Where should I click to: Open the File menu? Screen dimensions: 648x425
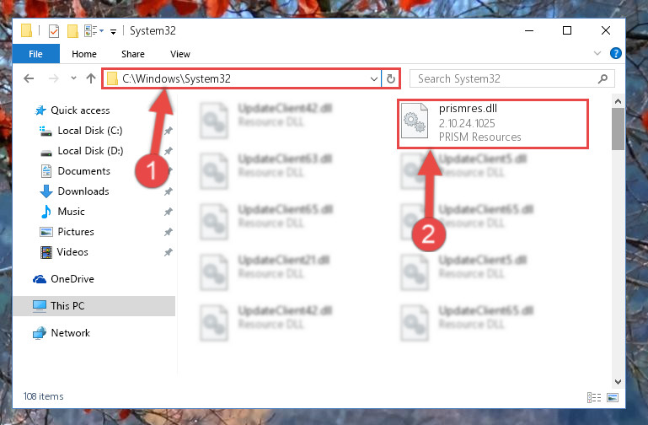tap(36, 54)
